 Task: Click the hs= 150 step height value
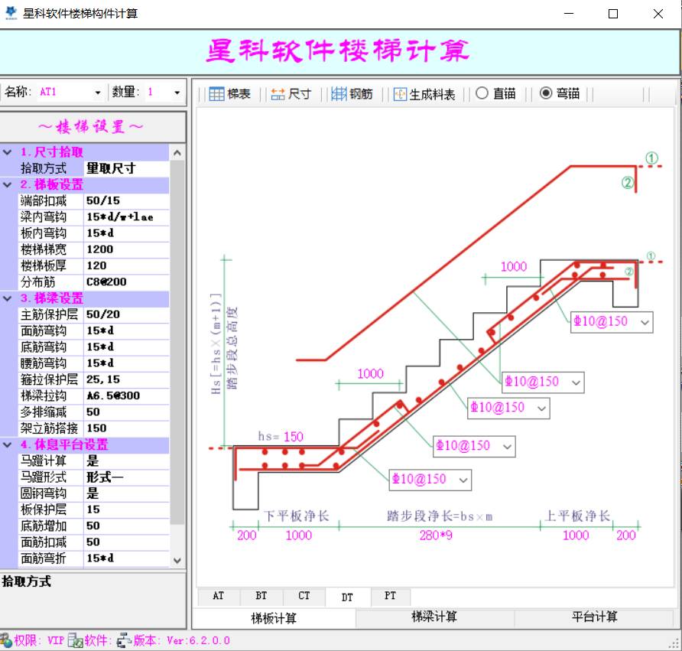293,437
